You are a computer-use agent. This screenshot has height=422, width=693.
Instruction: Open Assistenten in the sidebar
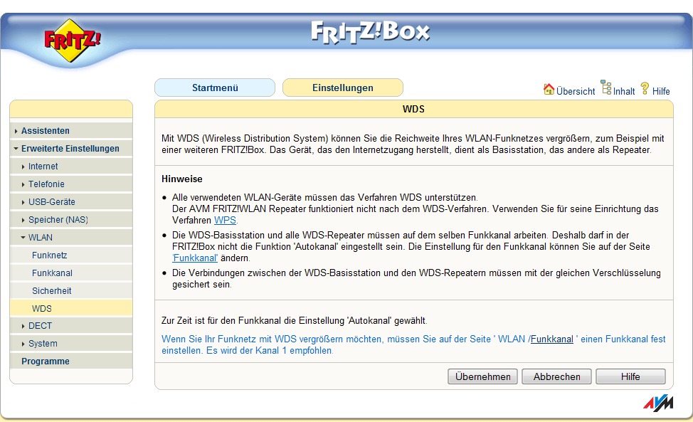coord(46,131)
